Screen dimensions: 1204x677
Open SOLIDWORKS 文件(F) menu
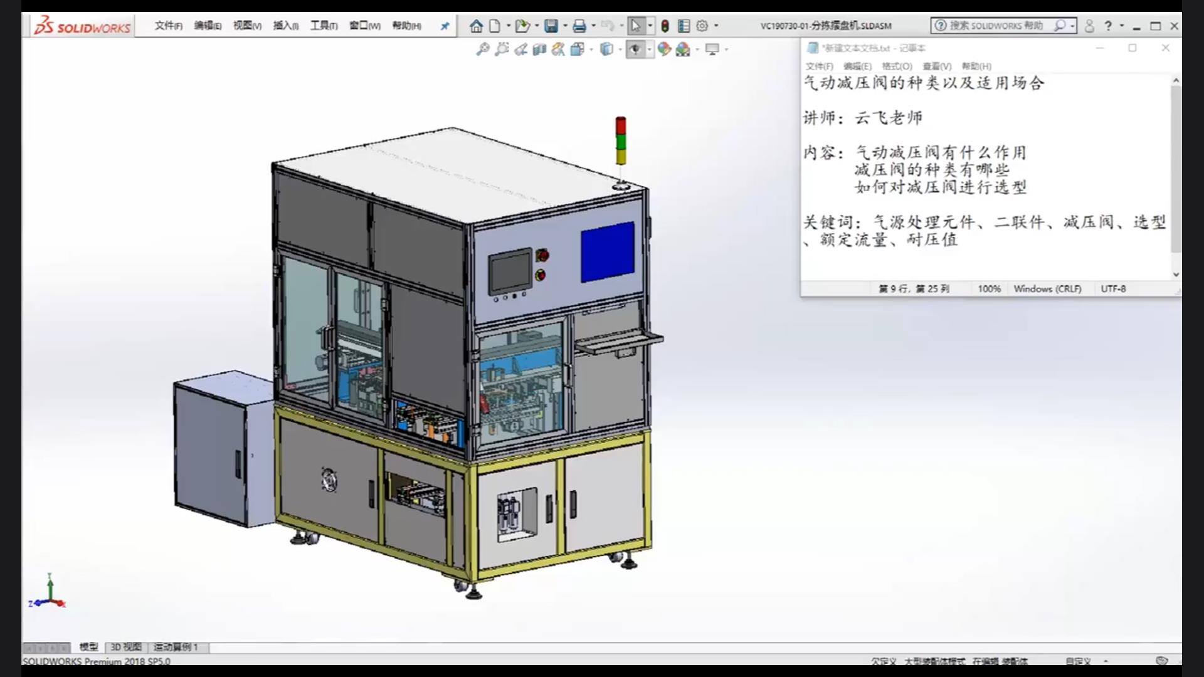(x=169, y=26)
